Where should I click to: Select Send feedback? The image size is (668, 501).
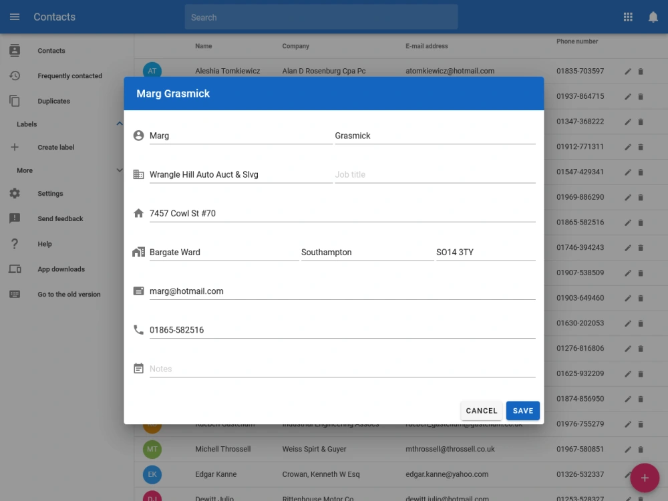tap(60, 218)
